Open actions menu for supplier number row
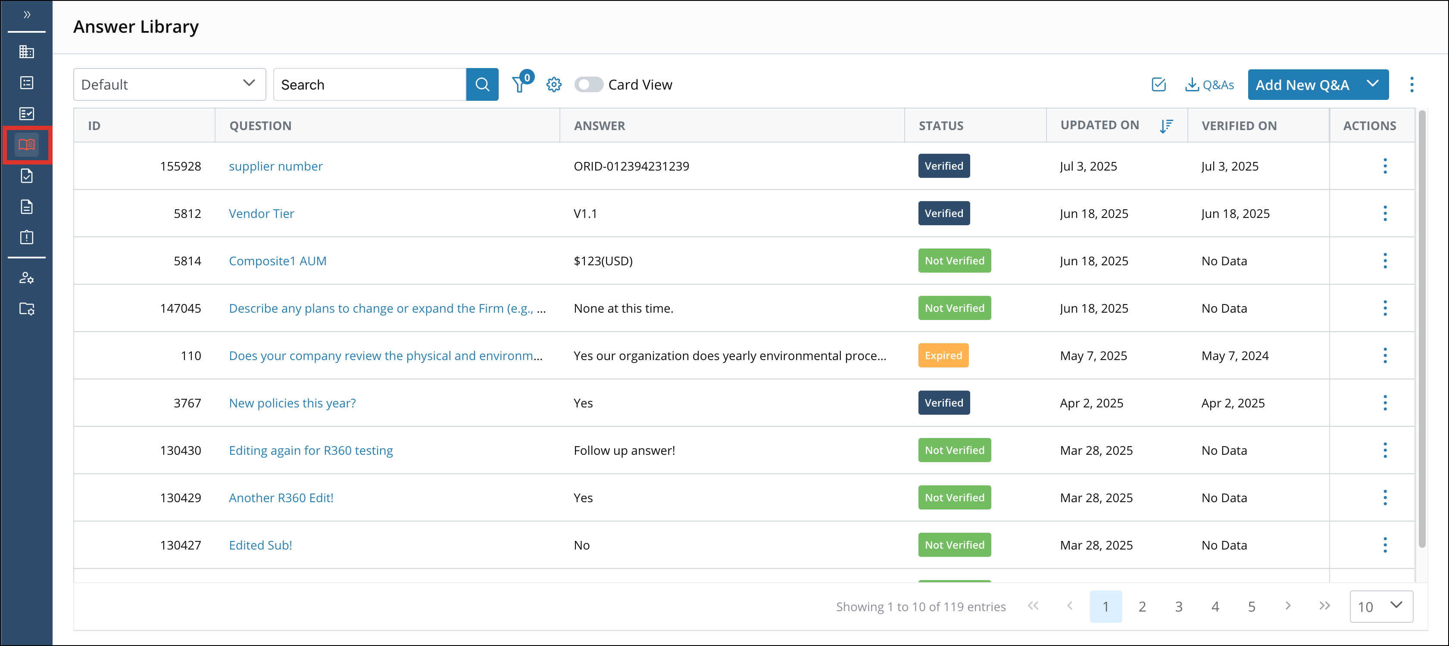Screen dimensions: 1449x646 [x=1385, y=166]
